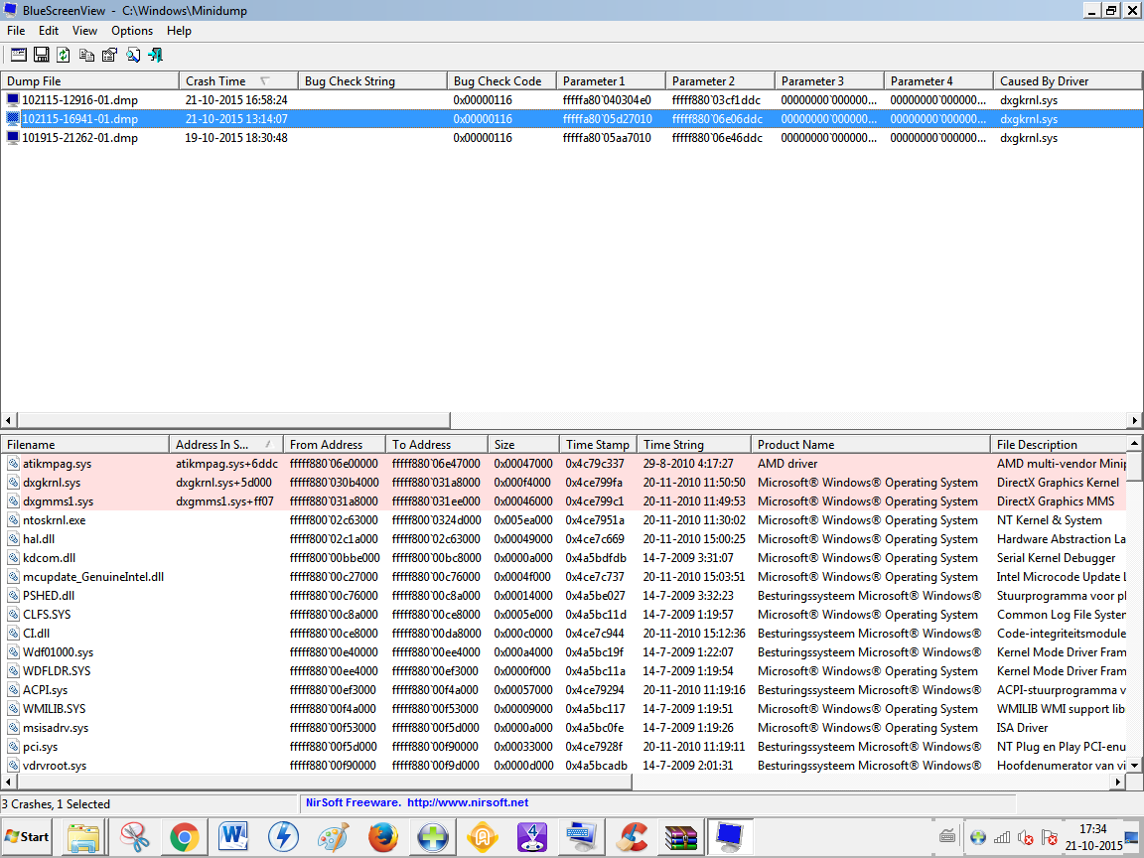Open Windows Explorer from the taskbar
This screenshot has height=858, width=1144.
click(x=83, y=837)
